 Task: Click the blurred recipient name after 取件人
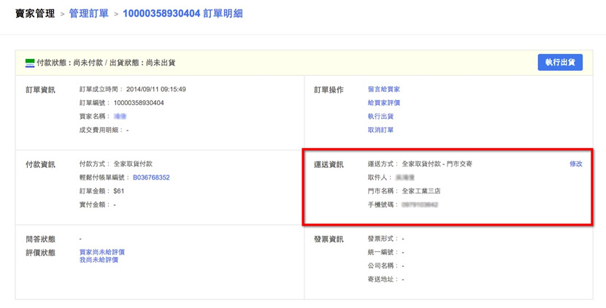(x=405, y=177)
